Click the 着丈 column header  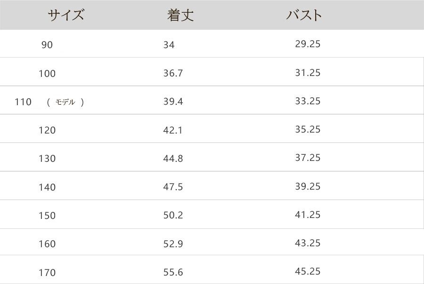pyautogui.click(x=180, y=15)
